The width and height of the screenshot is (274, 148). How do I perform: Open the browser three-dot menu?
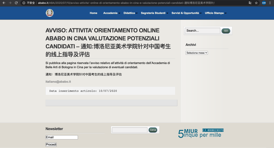270,3
